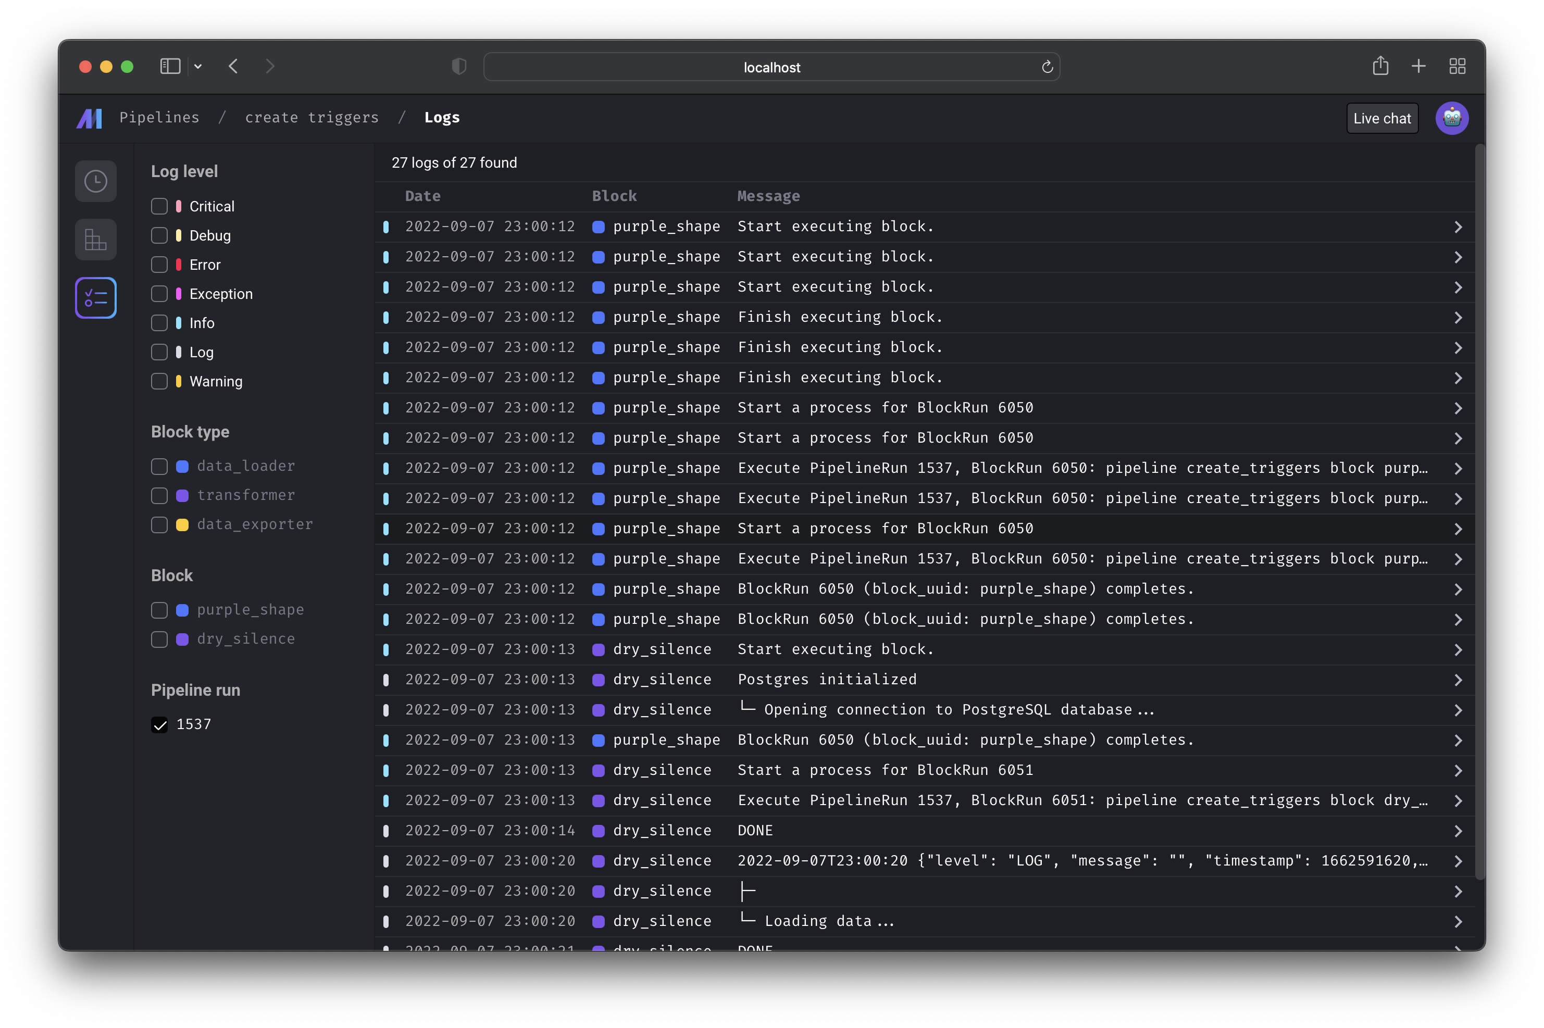Click the blue data_loader color swatch

[x=182, y=467]
